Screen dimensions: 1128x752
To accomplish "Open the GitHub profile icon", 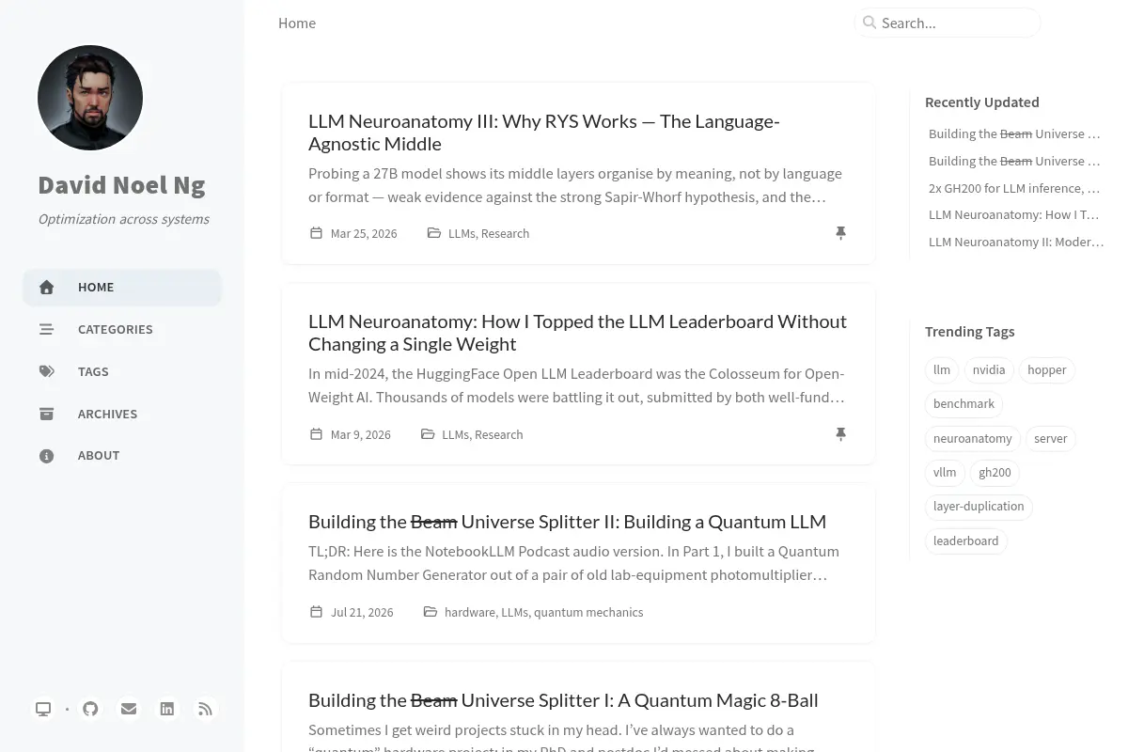I will pyautogui.click(x=90, y=709).
